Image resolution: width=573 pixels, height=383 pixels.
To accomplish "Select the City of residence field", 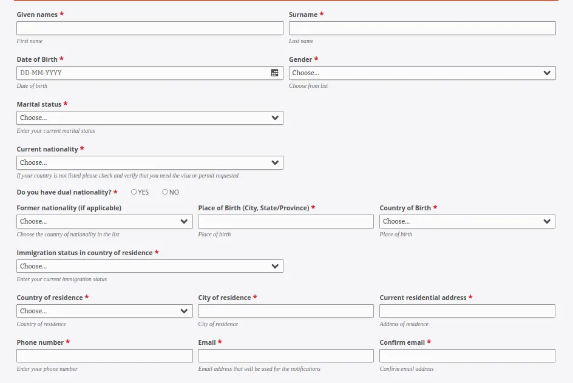I will pyautogui.click(x=285, y=310).
